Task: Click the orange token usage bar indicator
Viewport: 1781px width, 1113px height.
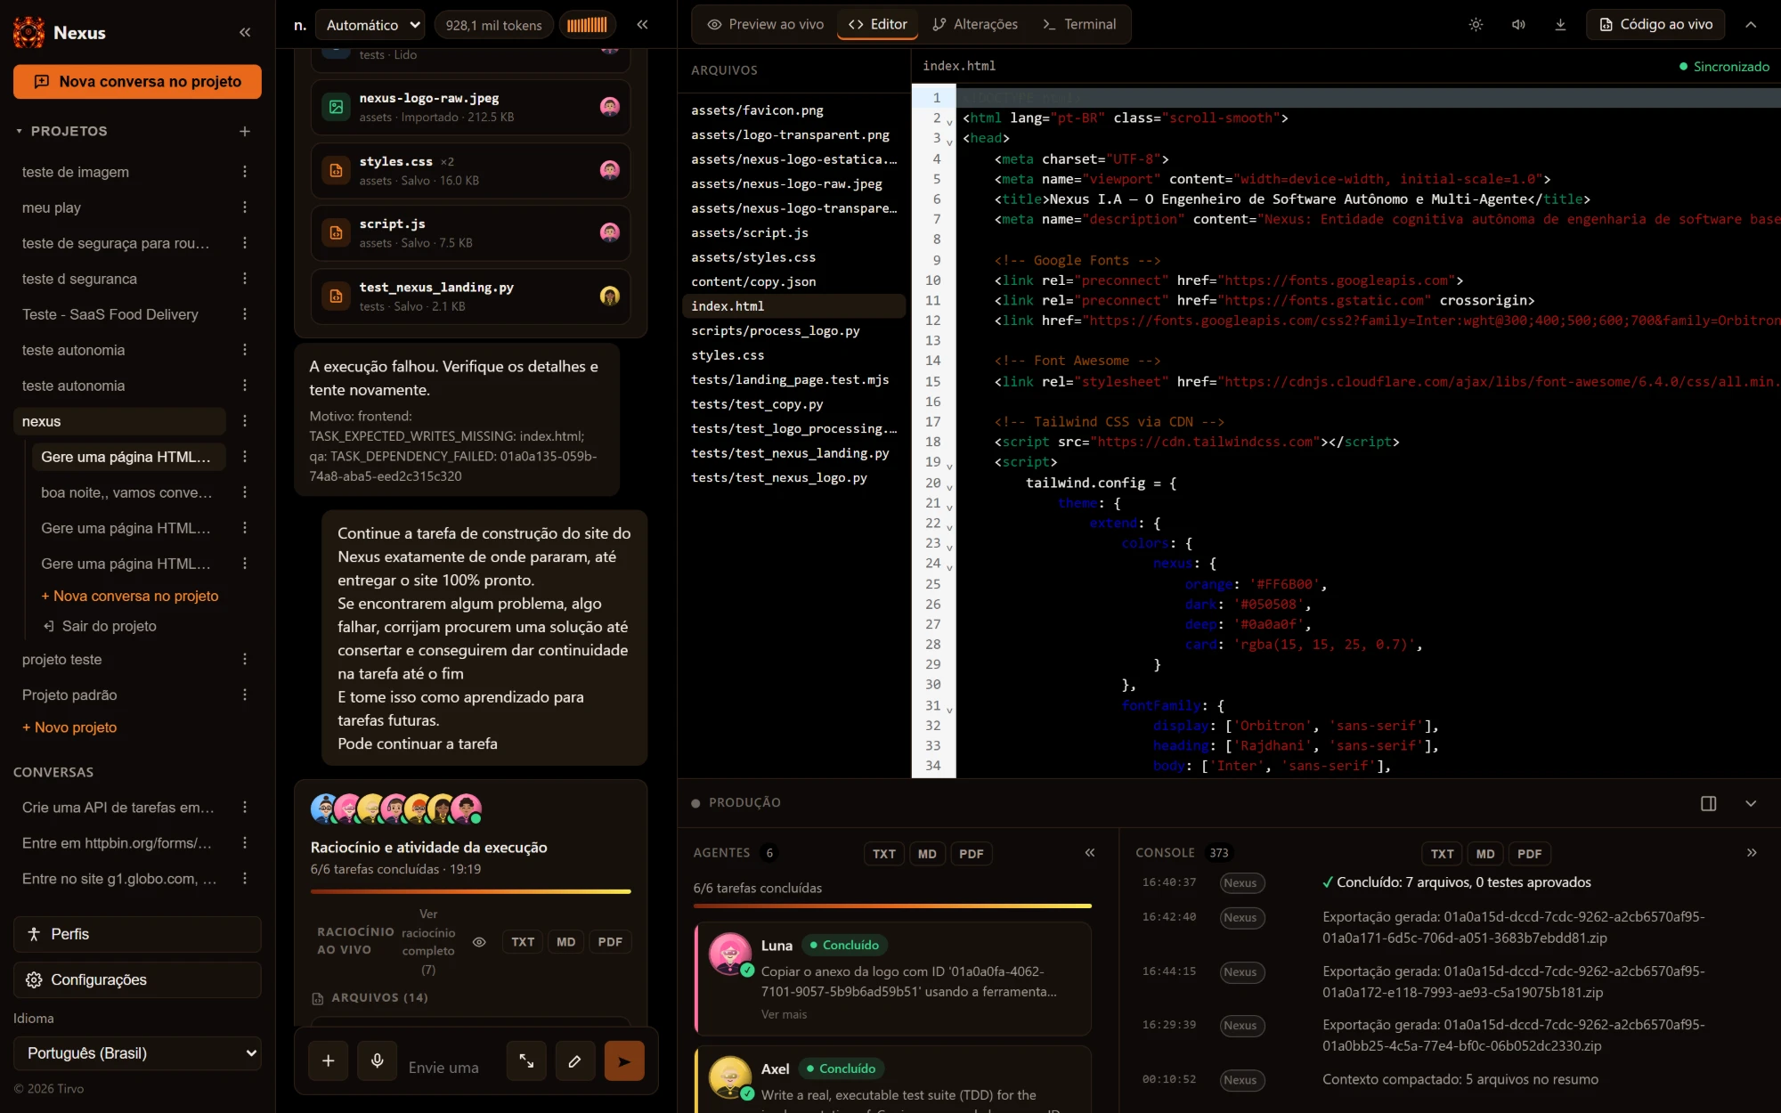Action: click(x=587, y=25)
